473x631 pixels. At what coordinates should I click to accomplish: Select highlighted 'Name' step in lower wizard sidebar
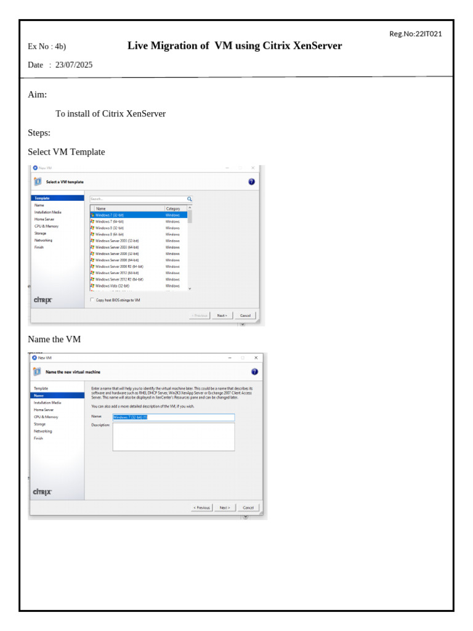click(x=57, y=396)
